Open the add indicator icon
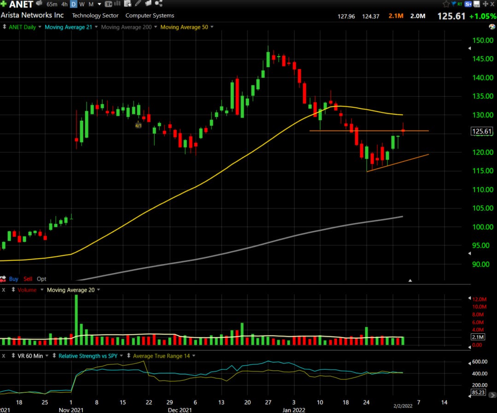This screenshot has width=497, height=413. pos(128,4)
